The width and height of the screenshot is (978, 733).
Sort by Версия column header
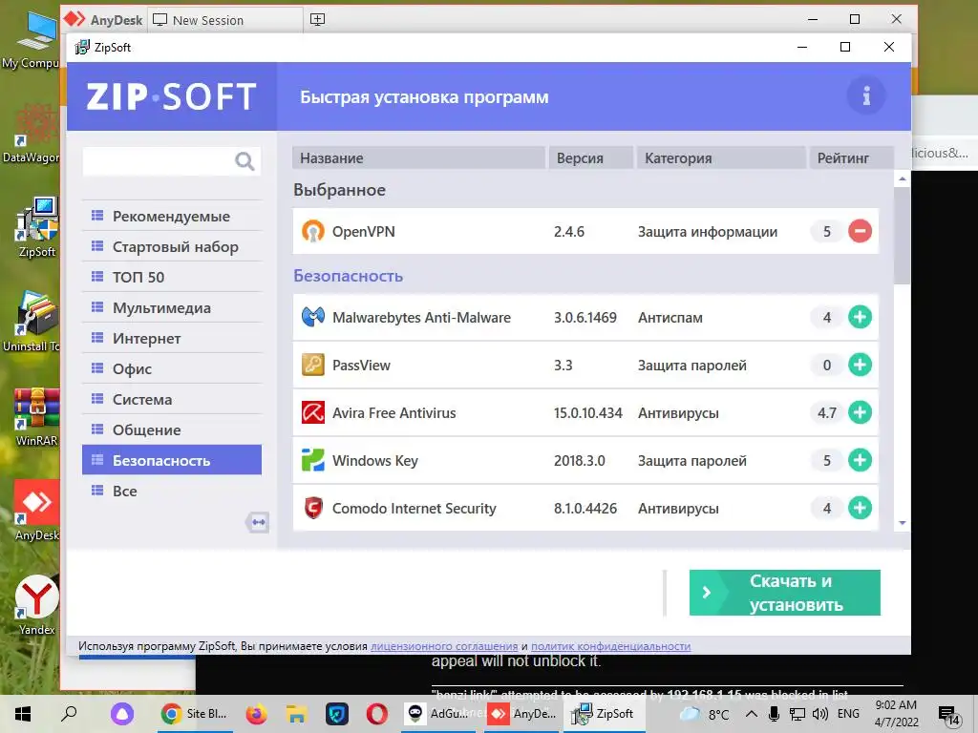pyautogui.click(x=590, y=157)
